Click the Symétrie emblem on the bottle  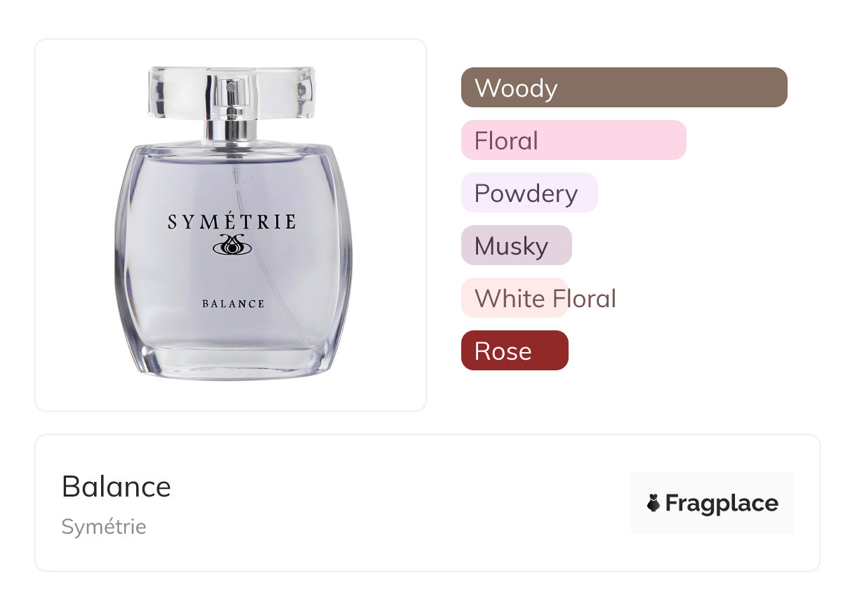click(x=232, y=245)
